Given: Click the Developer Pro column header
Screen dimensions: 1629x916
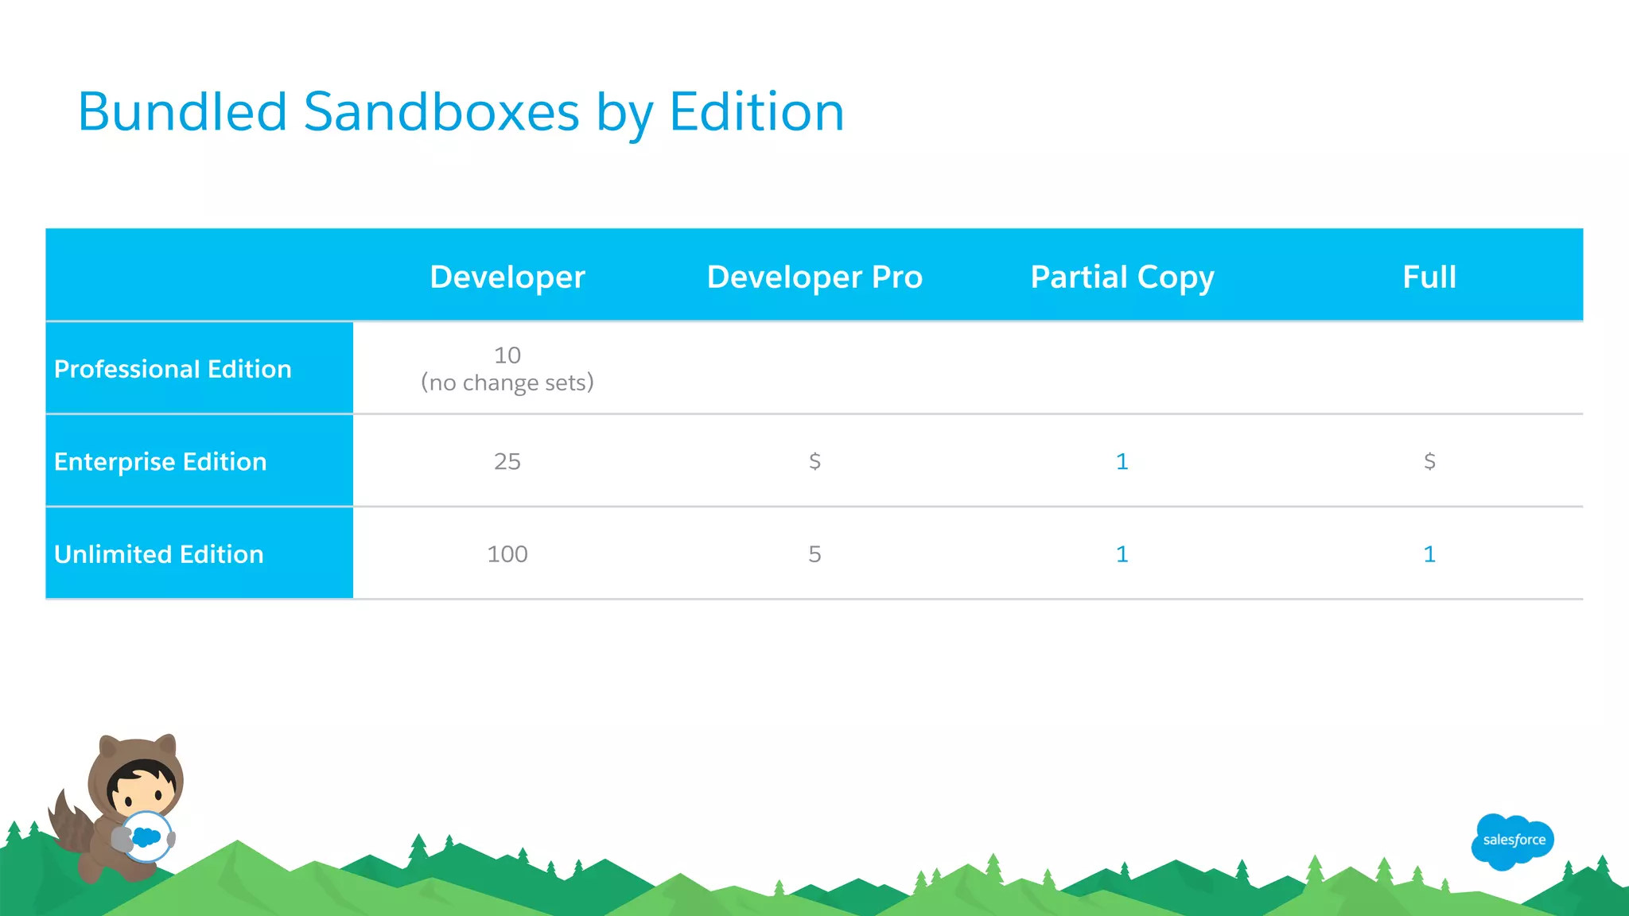Looking at the screenshot, I should click(814, 277).
